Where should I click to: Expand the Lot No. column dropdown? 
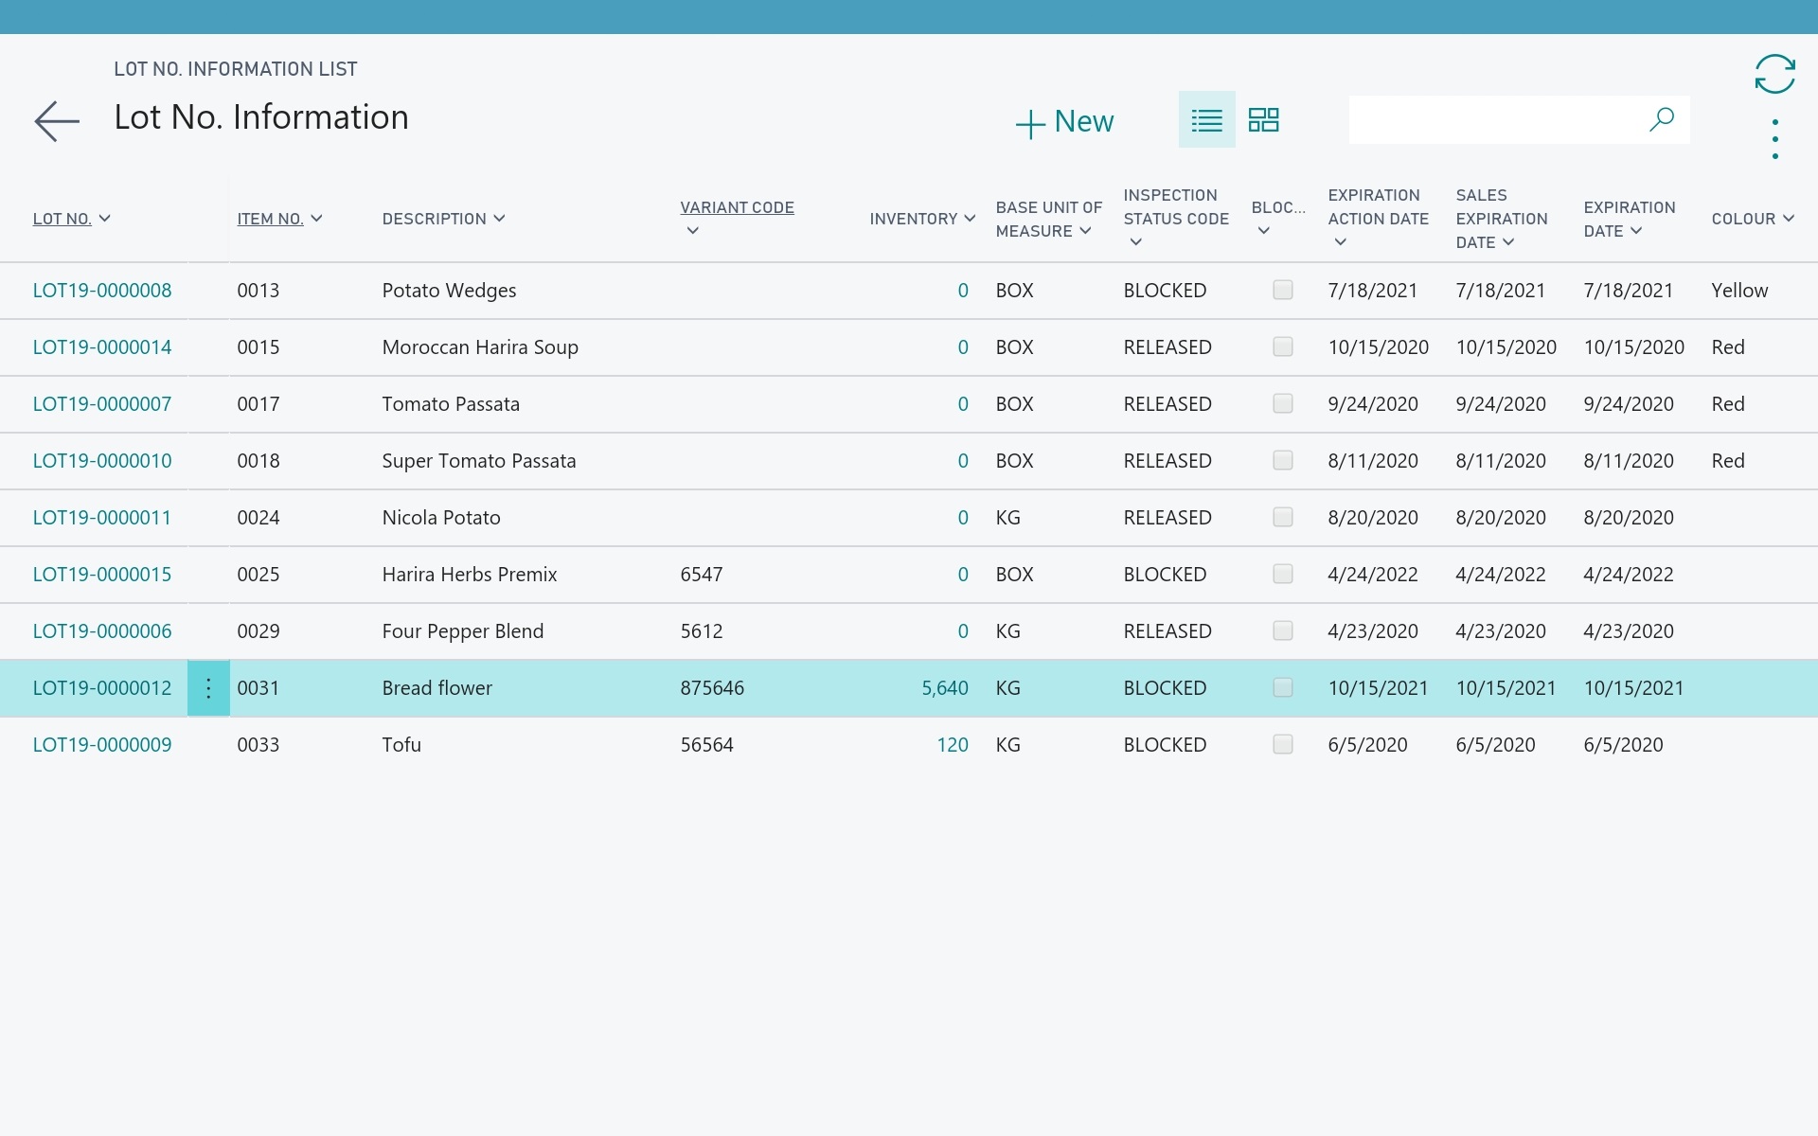[105, 219]
